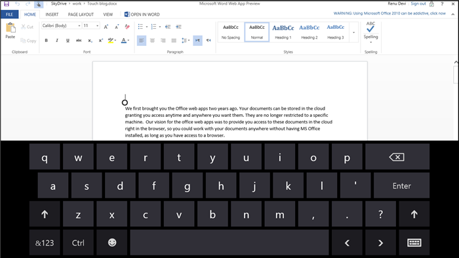Click the Paste clipboard icon
Screen dimensions: 459x258
[x=10, y=28]
